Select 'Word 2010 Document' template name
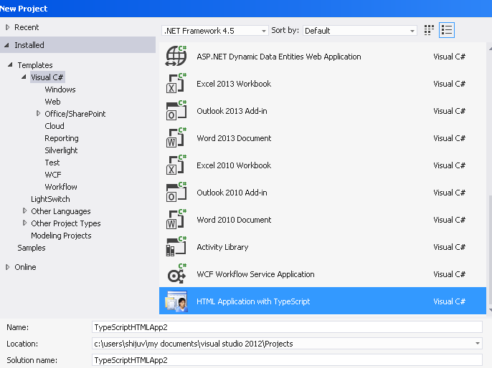 234,221
